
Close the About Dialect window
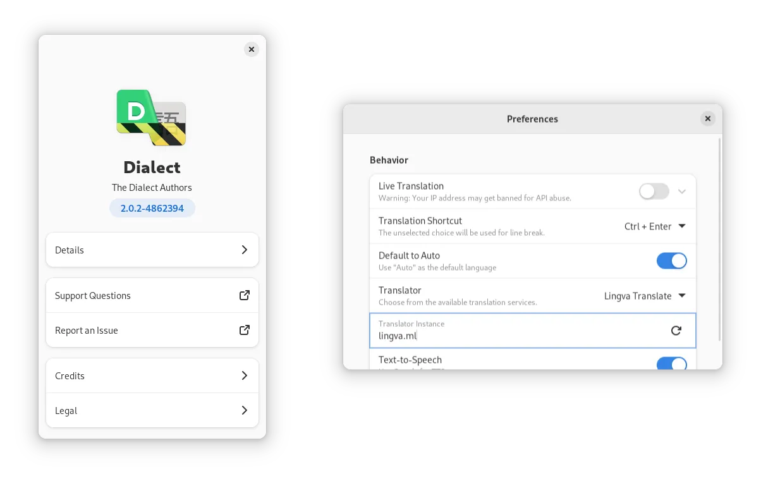[x=252, y=49]
